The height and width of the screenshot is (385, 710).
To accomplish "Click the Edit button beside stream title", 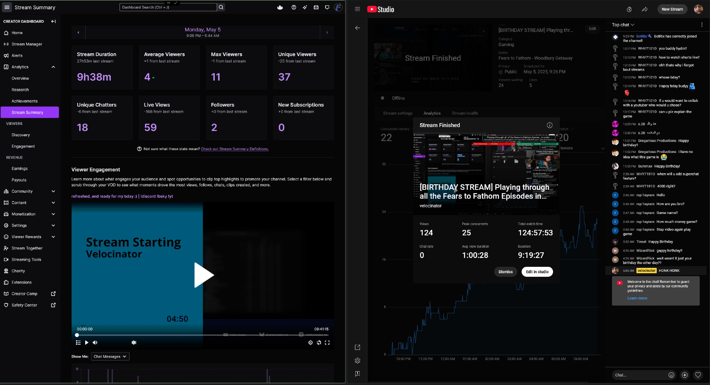I will pos(592,29).
